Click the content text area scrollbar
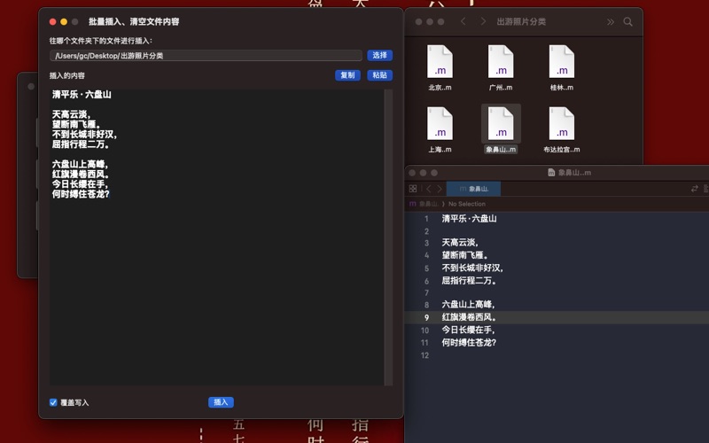This screenshot has height=443, width=709. (388, 237)
